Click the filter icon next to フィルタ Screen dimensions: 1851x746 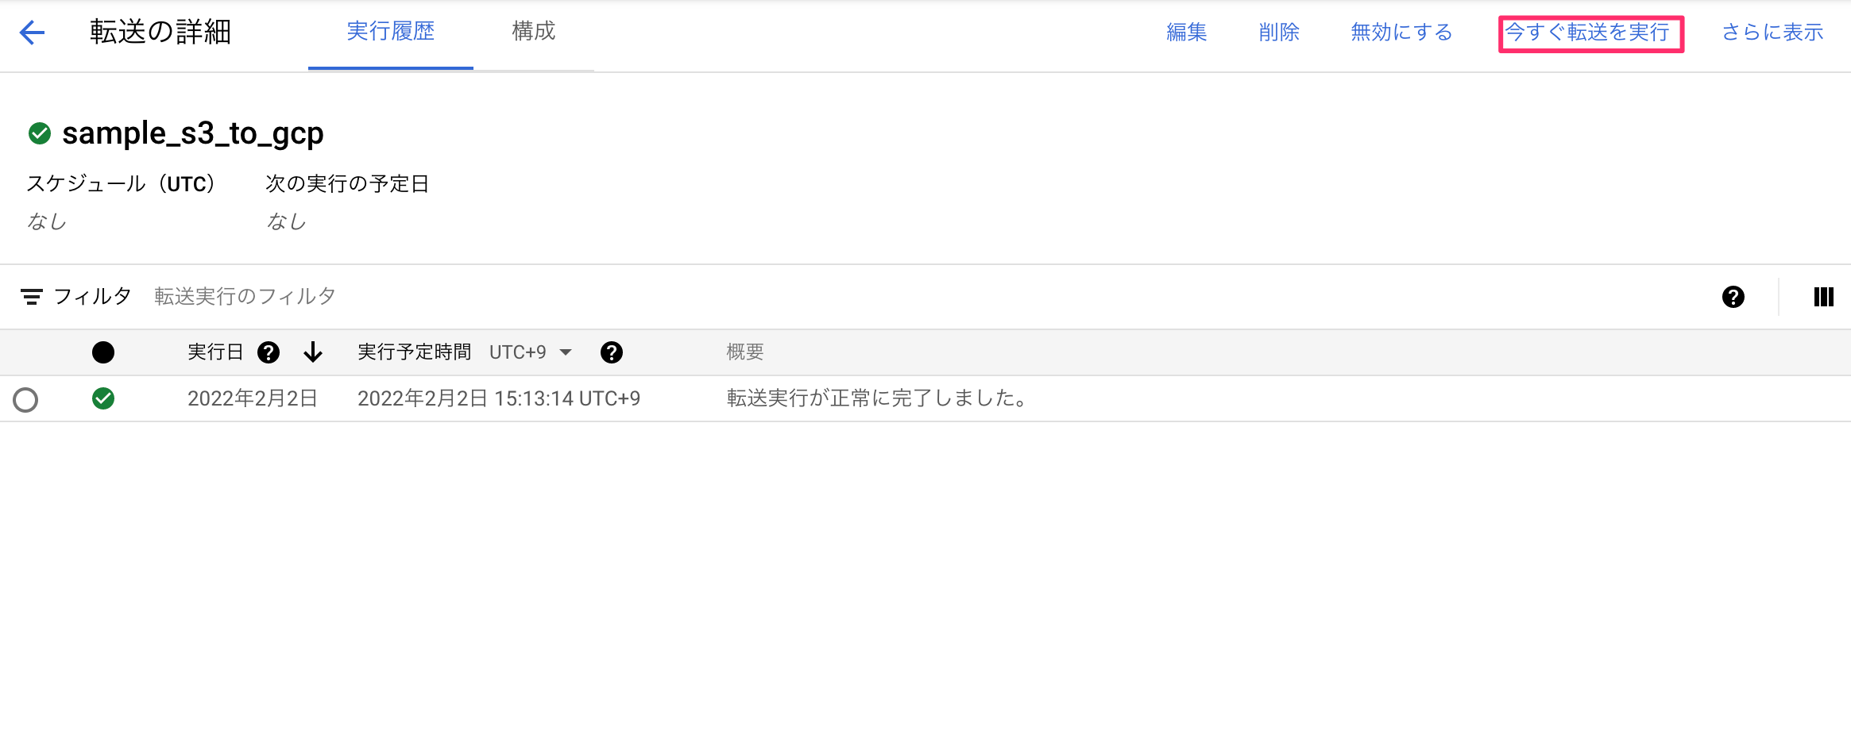pyautogui.click(x=32, y=297)
